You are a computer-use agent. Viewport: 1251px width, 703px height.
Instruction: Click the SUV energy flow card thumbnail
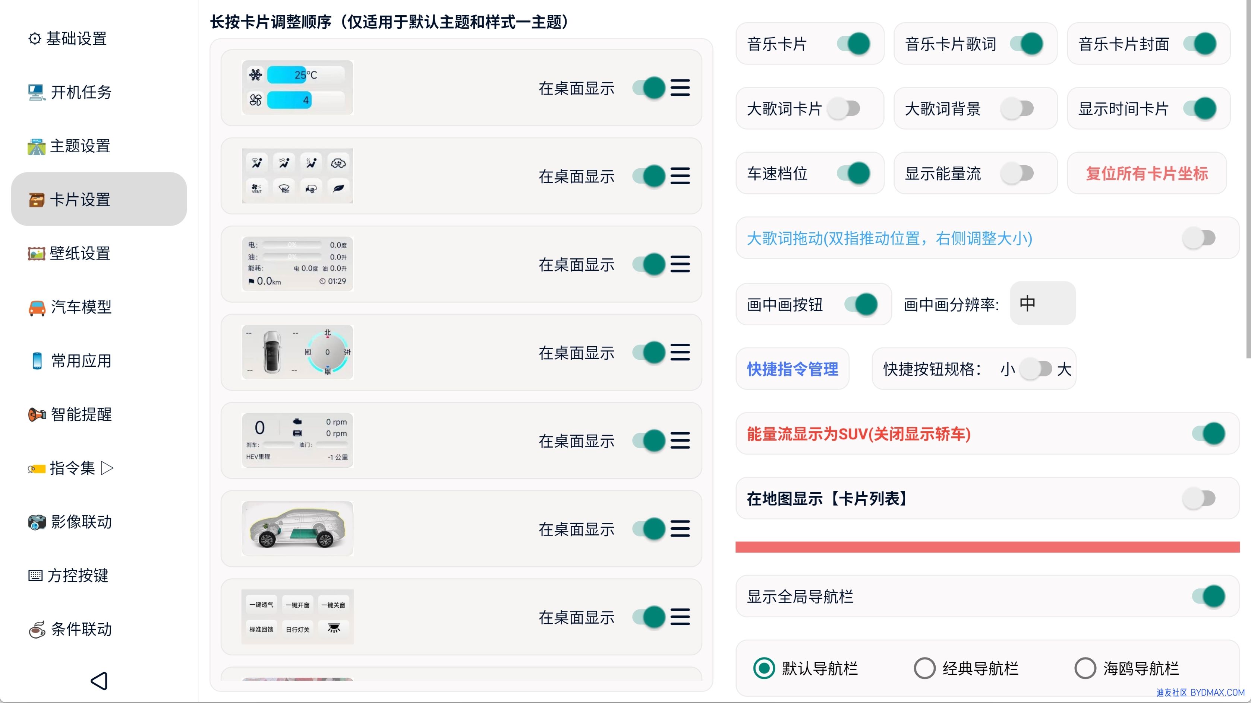(x=297, y=528)
